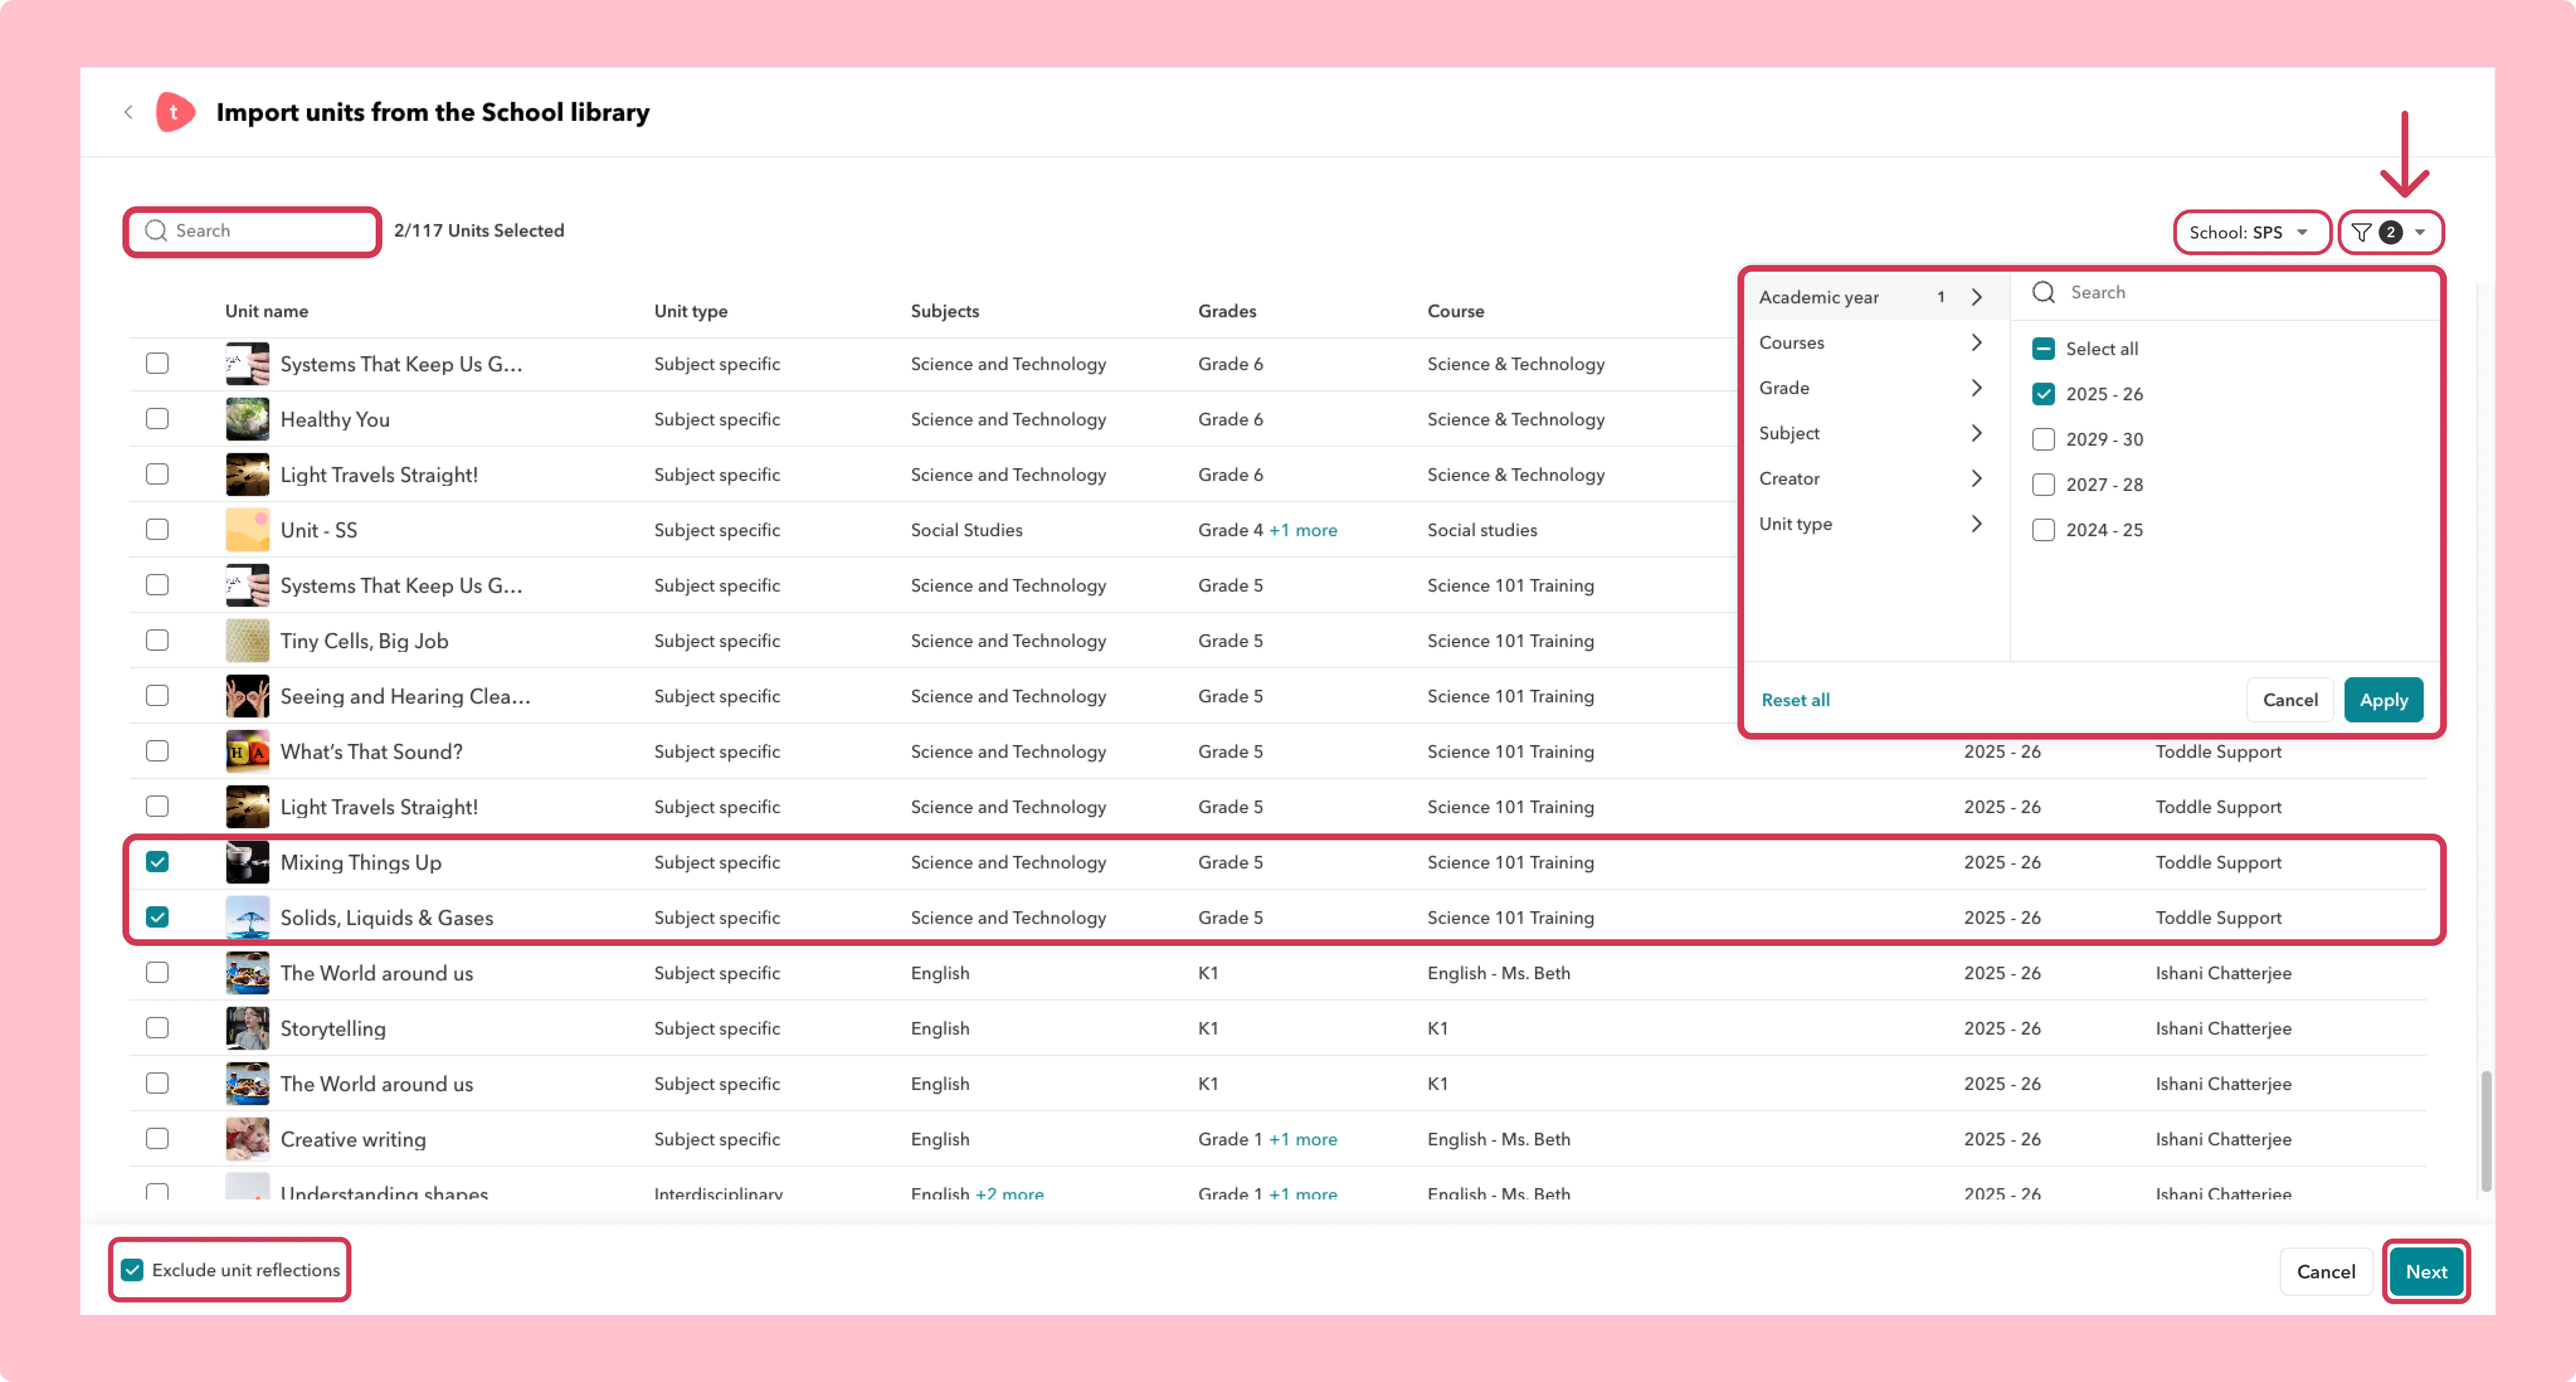Select the What's That Sound? checkbox
This screenshot has width=2576, height=1382.
tap(157, 752)
